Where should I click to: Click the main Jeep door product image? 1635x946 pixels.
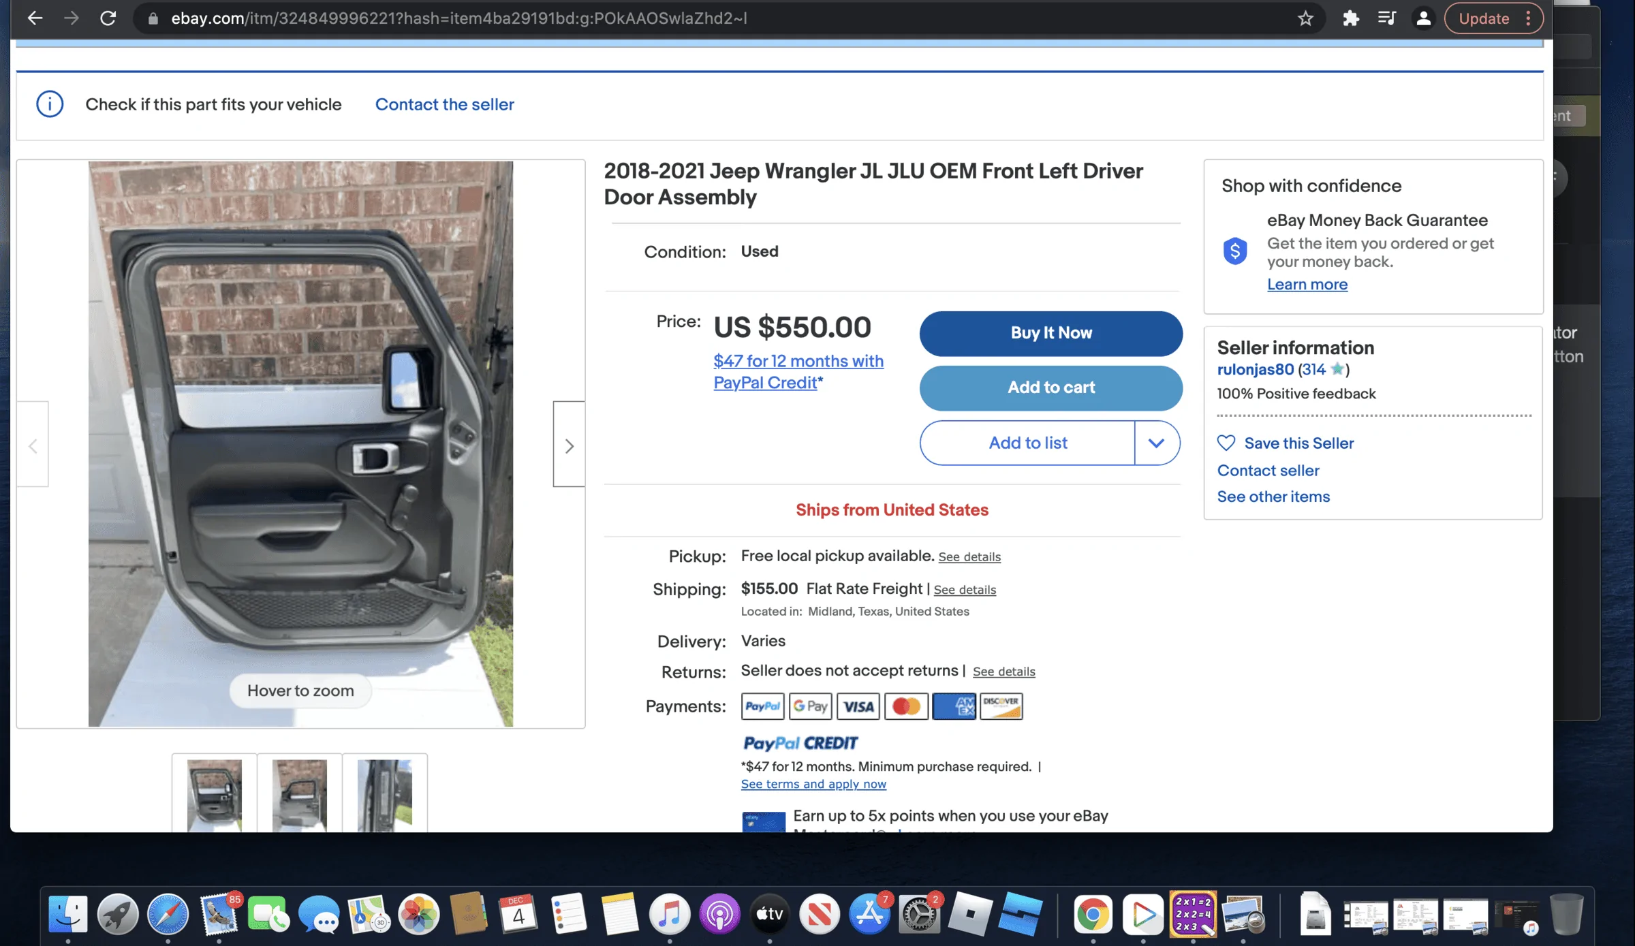(x=300, y=443)
